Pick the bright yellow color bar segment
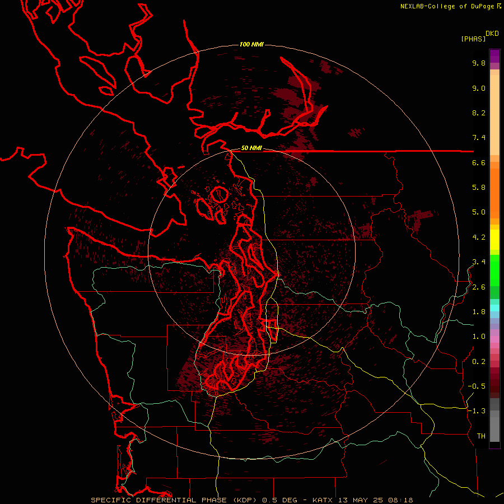The height and width of the screenshot is (504, 504). tap(494, 240)
